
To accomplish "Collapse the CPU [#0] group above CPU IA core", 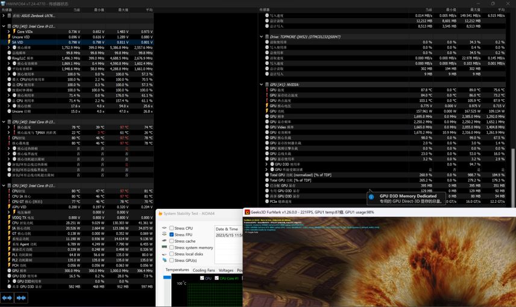I will pyautogui.click(x=3, y=186).
